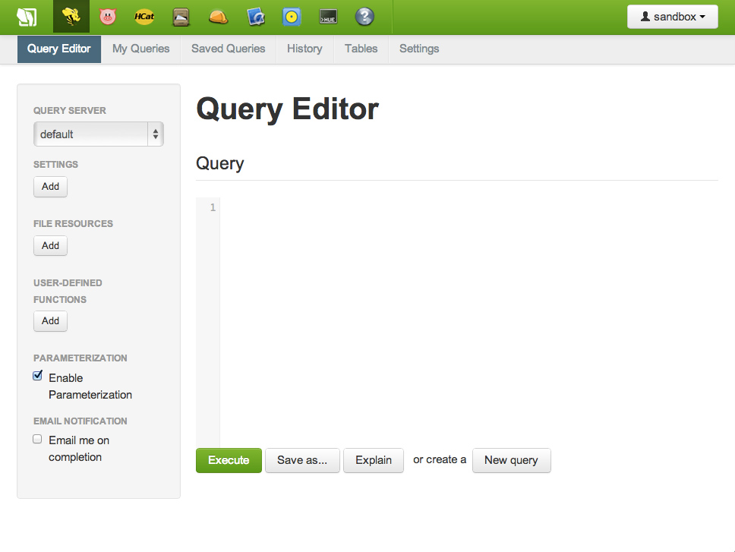The image size is (735, 552).
Task: Open the Beeswax query editor icon
Action: (71, 17)
